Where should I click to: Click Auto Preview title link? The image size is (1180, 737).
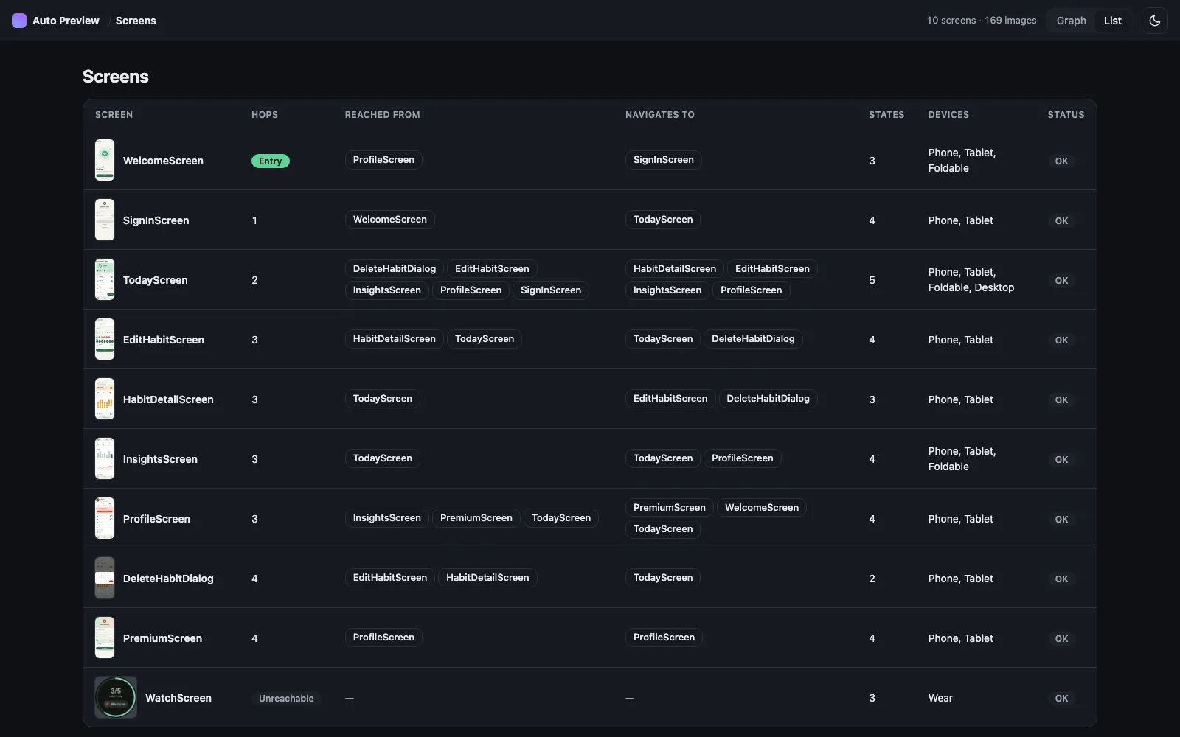click(66, 21)
